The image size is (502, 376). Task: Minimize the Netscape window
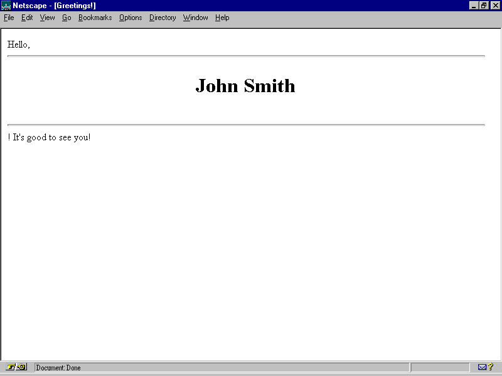(474, 6)
